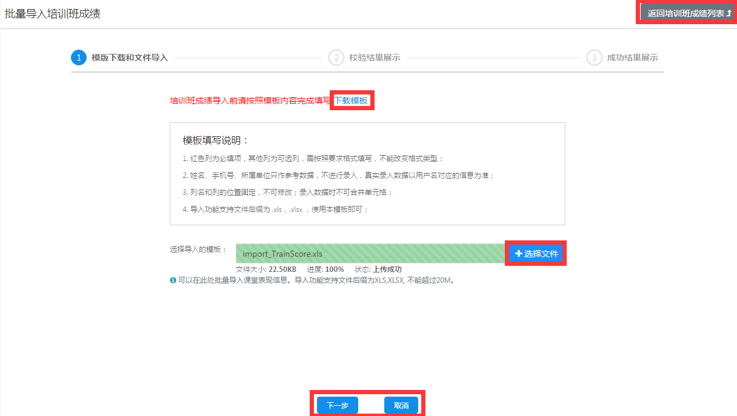This screenshot has height=416, width=737.
Task: Click the arrow icon on 返回培训班成绩列表
Action: pos(729,13)
